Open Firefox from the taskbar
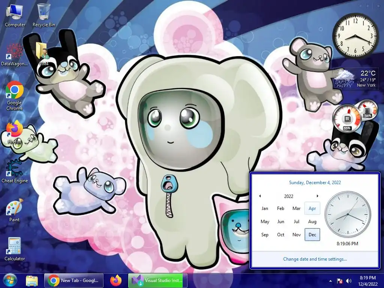This screenshot has height=288, width=384. pos(116,280)
